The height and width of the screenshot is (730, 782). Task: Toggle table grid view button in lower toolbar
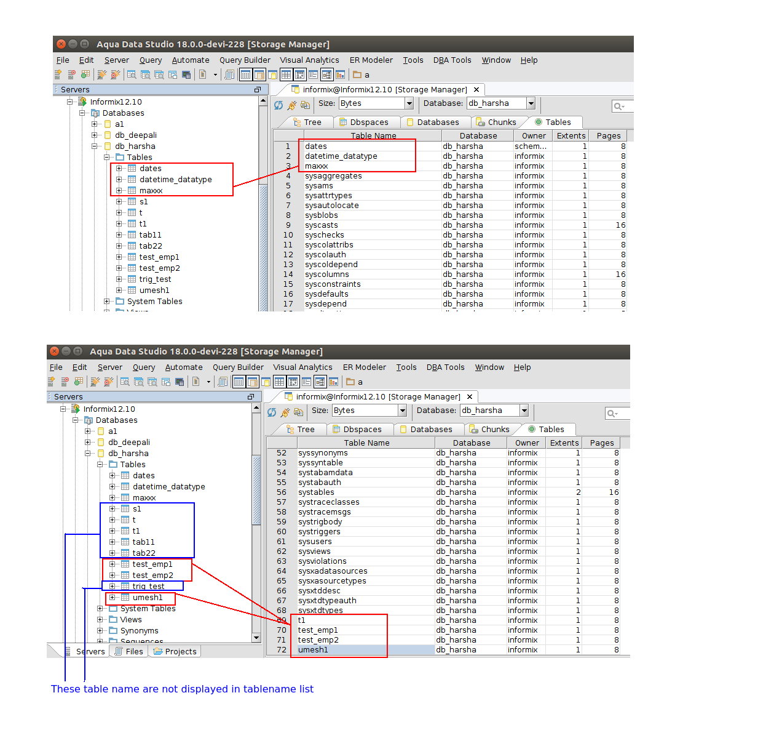click(279, 382)
